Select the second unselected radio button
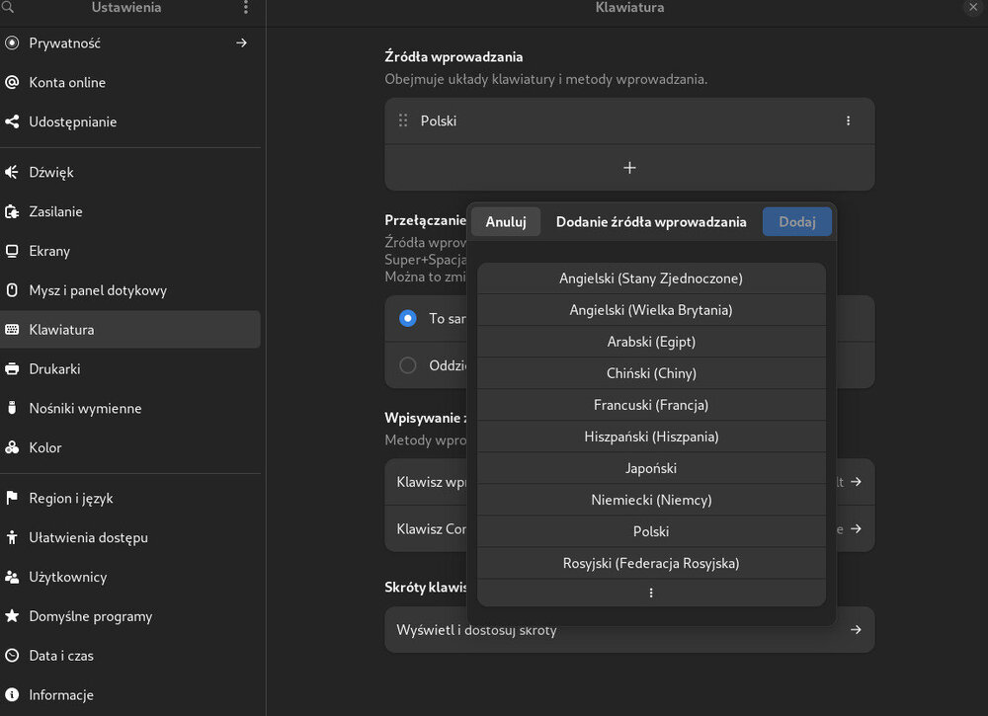988x716 pixels. tap(407, 365)
